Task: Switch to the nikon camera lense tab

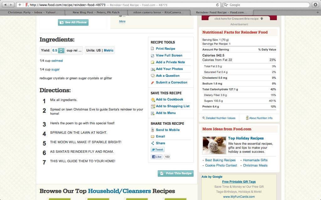Action: tap(158, 12)
